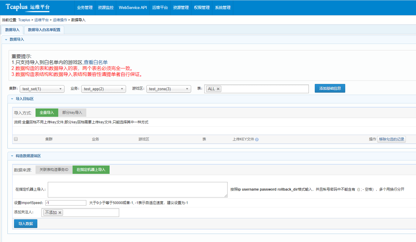The width and height of the screenshot is (416, 242).
Task: Click the help icon beside 上传KEY文件
Action: (257, 140)
